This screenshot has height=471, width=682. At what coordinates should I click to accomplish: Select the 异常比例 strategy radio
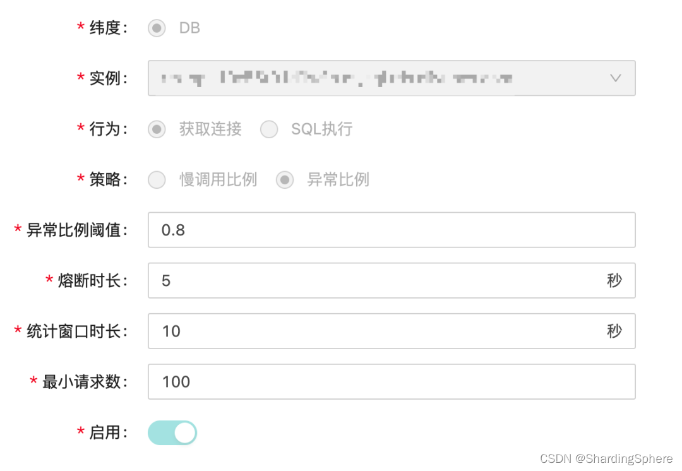click(x=285, y=179)
